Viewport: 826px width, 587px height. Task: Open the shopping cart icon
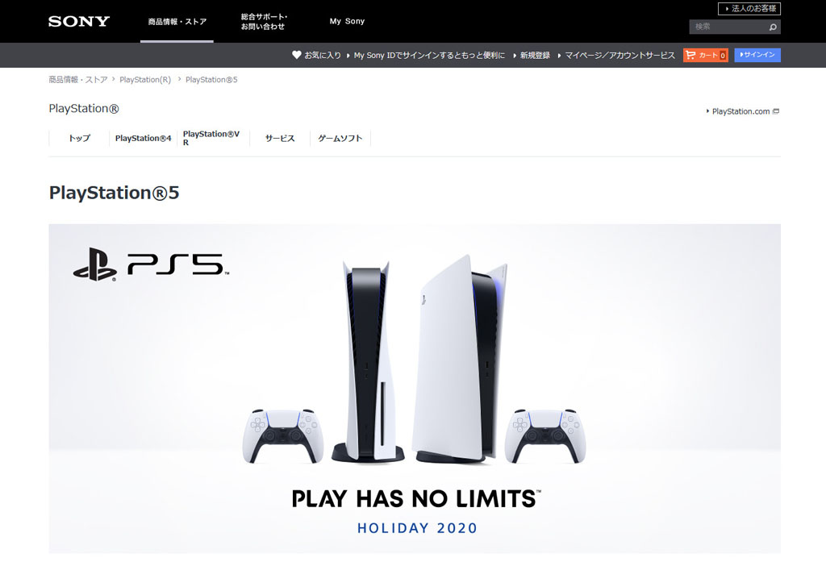tap(690, 55)
